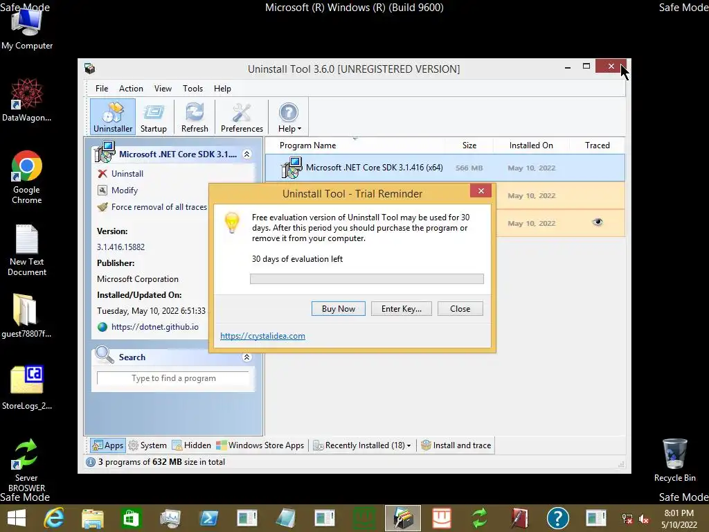
Task: Open the crystalidea.com link
Action: pos(262,336)
